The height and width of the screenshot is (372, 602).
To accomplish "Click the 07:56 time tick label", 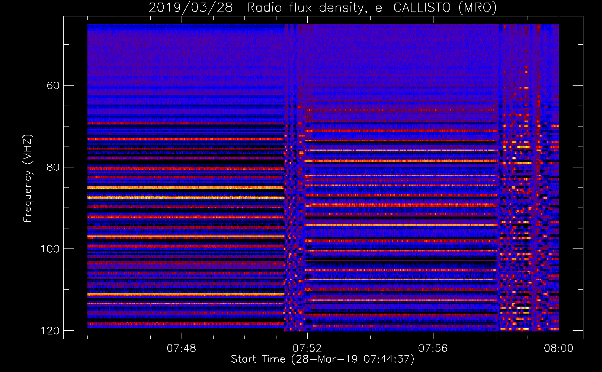I will pyautogui.click(x=433, y=349).
